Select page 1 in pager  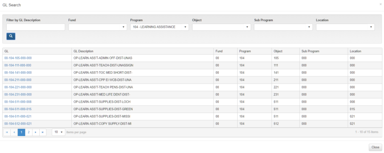(x=21, y=132)
